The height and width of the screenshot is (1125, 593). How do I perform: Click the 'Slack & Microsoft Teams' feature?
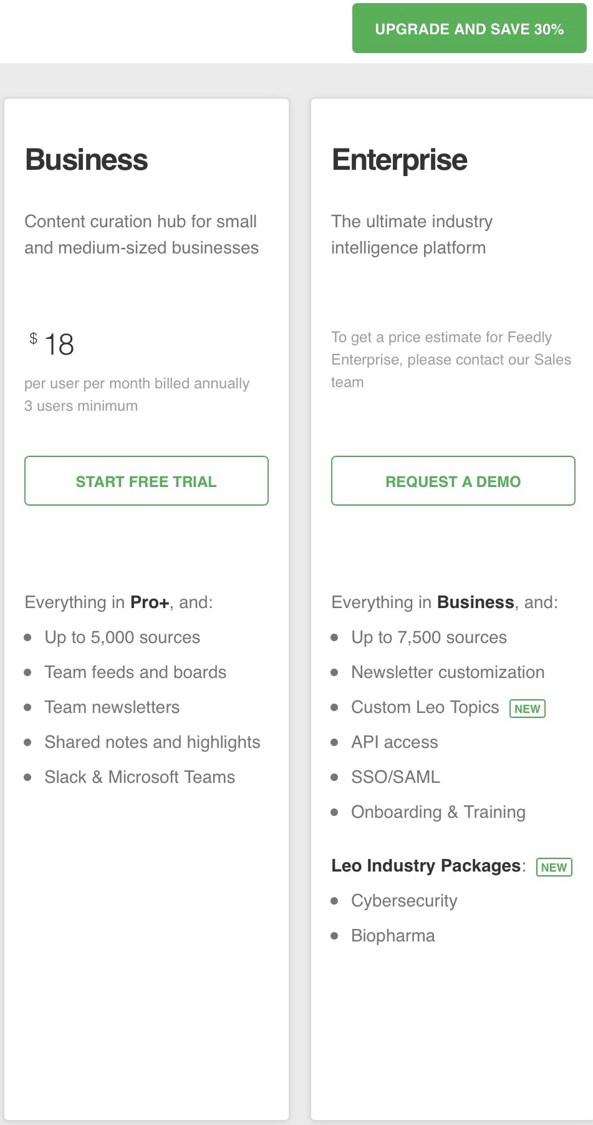pyautogui.click(x=140, y=777)
